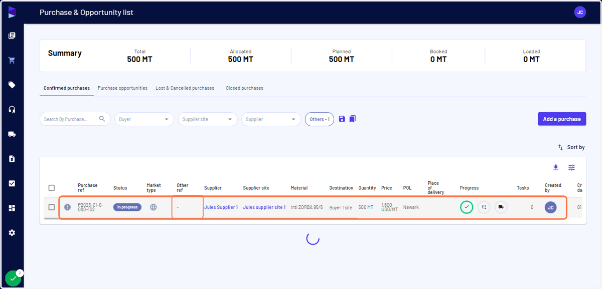Open the invoice document sidebar icon
Viewport: 602px width, 289px height.
[12, 158]
